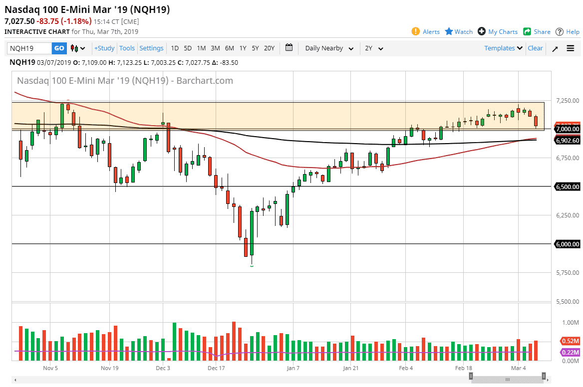Select the 1D timeframe
Image resolution: width=583 pixels, height=387 pixels.
175,48
